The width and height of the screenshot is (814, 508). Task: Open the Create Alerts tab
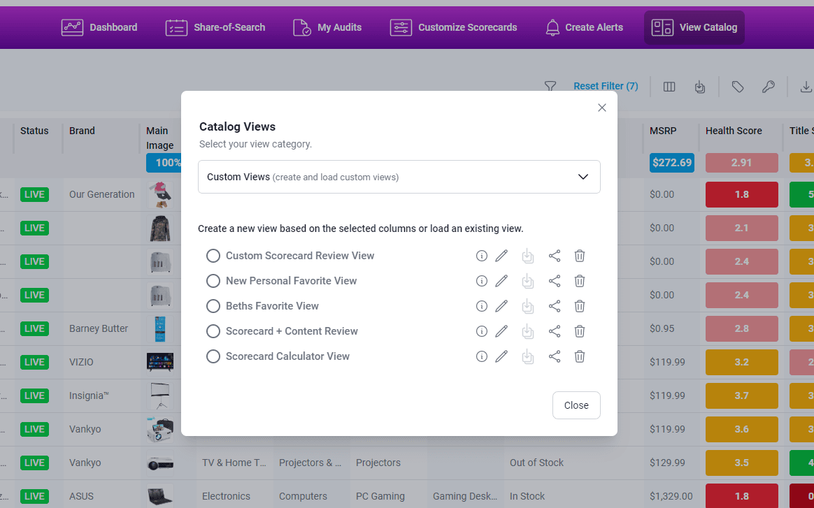[x=584, y=27]
